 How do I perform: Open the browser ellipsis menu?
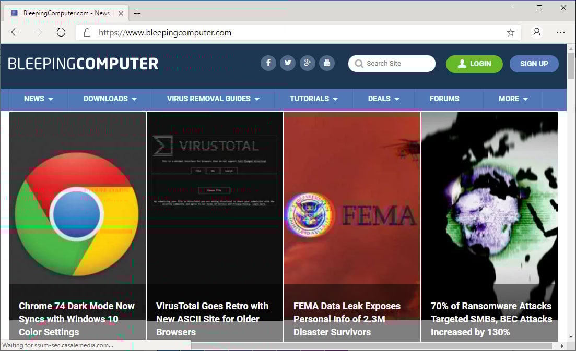(x=561, y=32)
